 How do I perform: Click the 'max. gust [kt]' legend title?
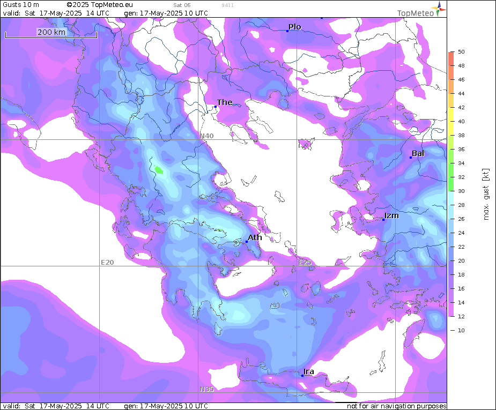(x=486, y=194)
